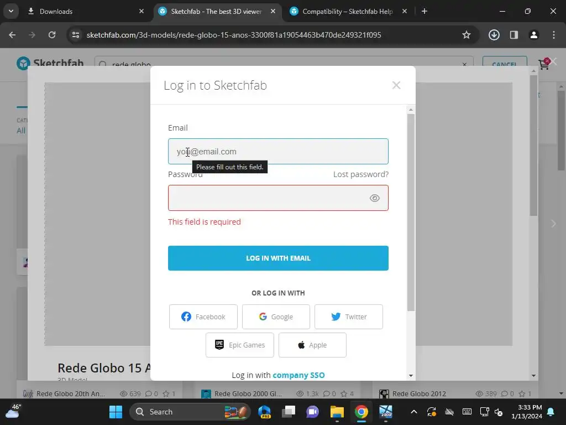Image resolution: width=566 pixels, height=425 pixels.
Task: Toggle password visibility eye icon
Action: click(x=374, y=198)
